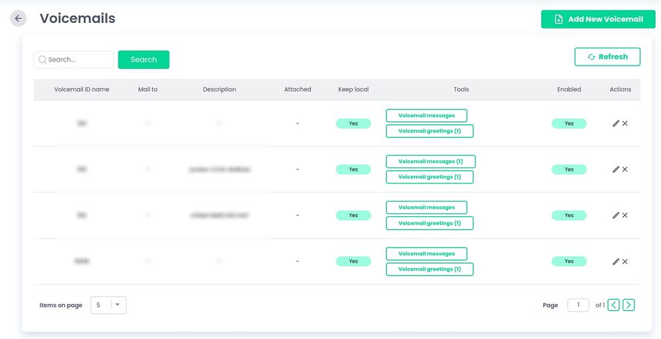The height and width of the screenshot is (339, 661).
Task: Click the delete X icon in first row
Action: coord(625,123)
